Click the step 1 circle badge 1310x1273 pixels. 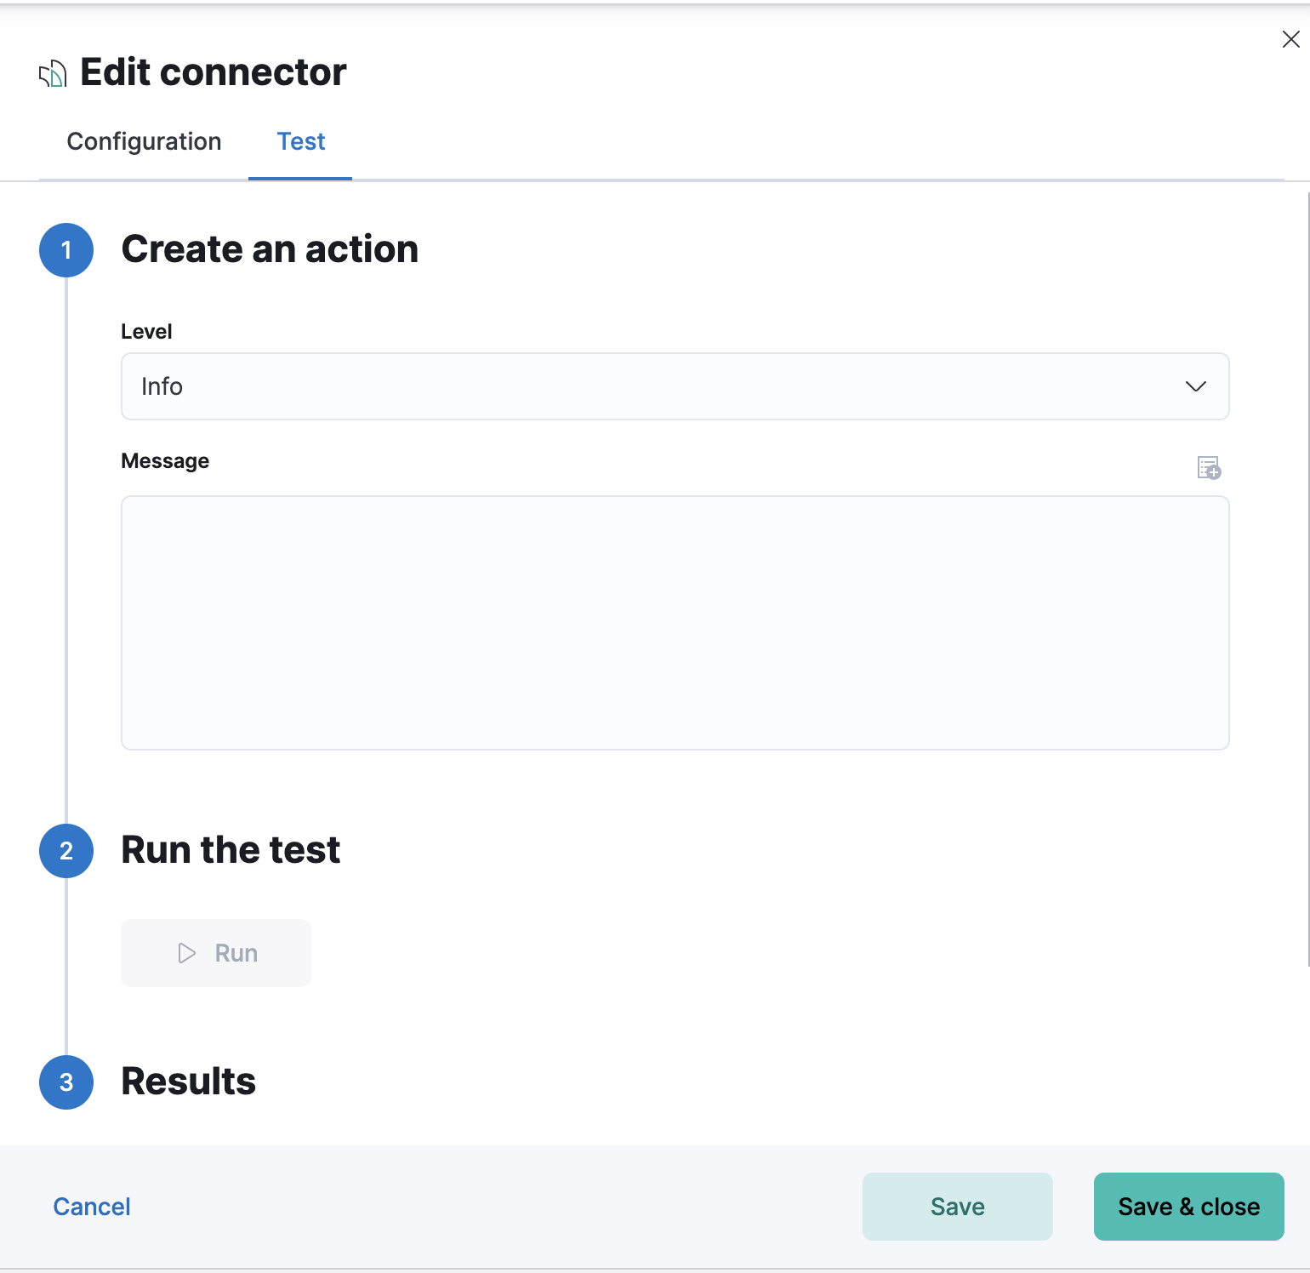tap(66, 250)
